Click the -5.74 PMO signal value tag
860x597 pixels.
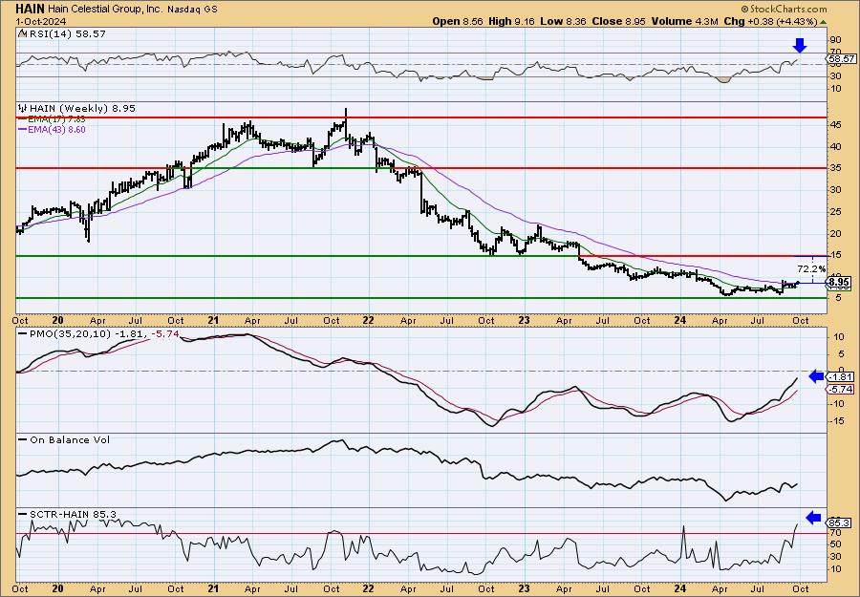pyautogui.click(x=841, y=389)
